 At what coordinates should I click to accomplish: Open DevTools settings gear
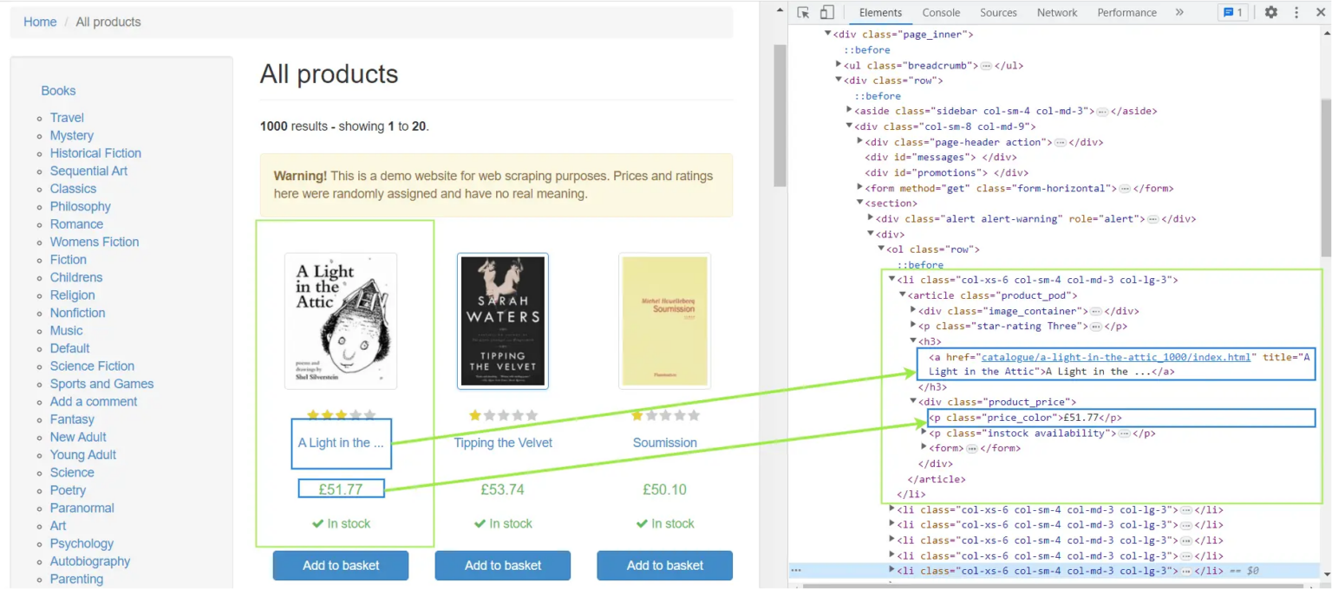[x=1270, y=12]
